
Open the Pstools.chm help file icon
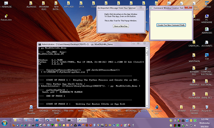tap(6, 18)
